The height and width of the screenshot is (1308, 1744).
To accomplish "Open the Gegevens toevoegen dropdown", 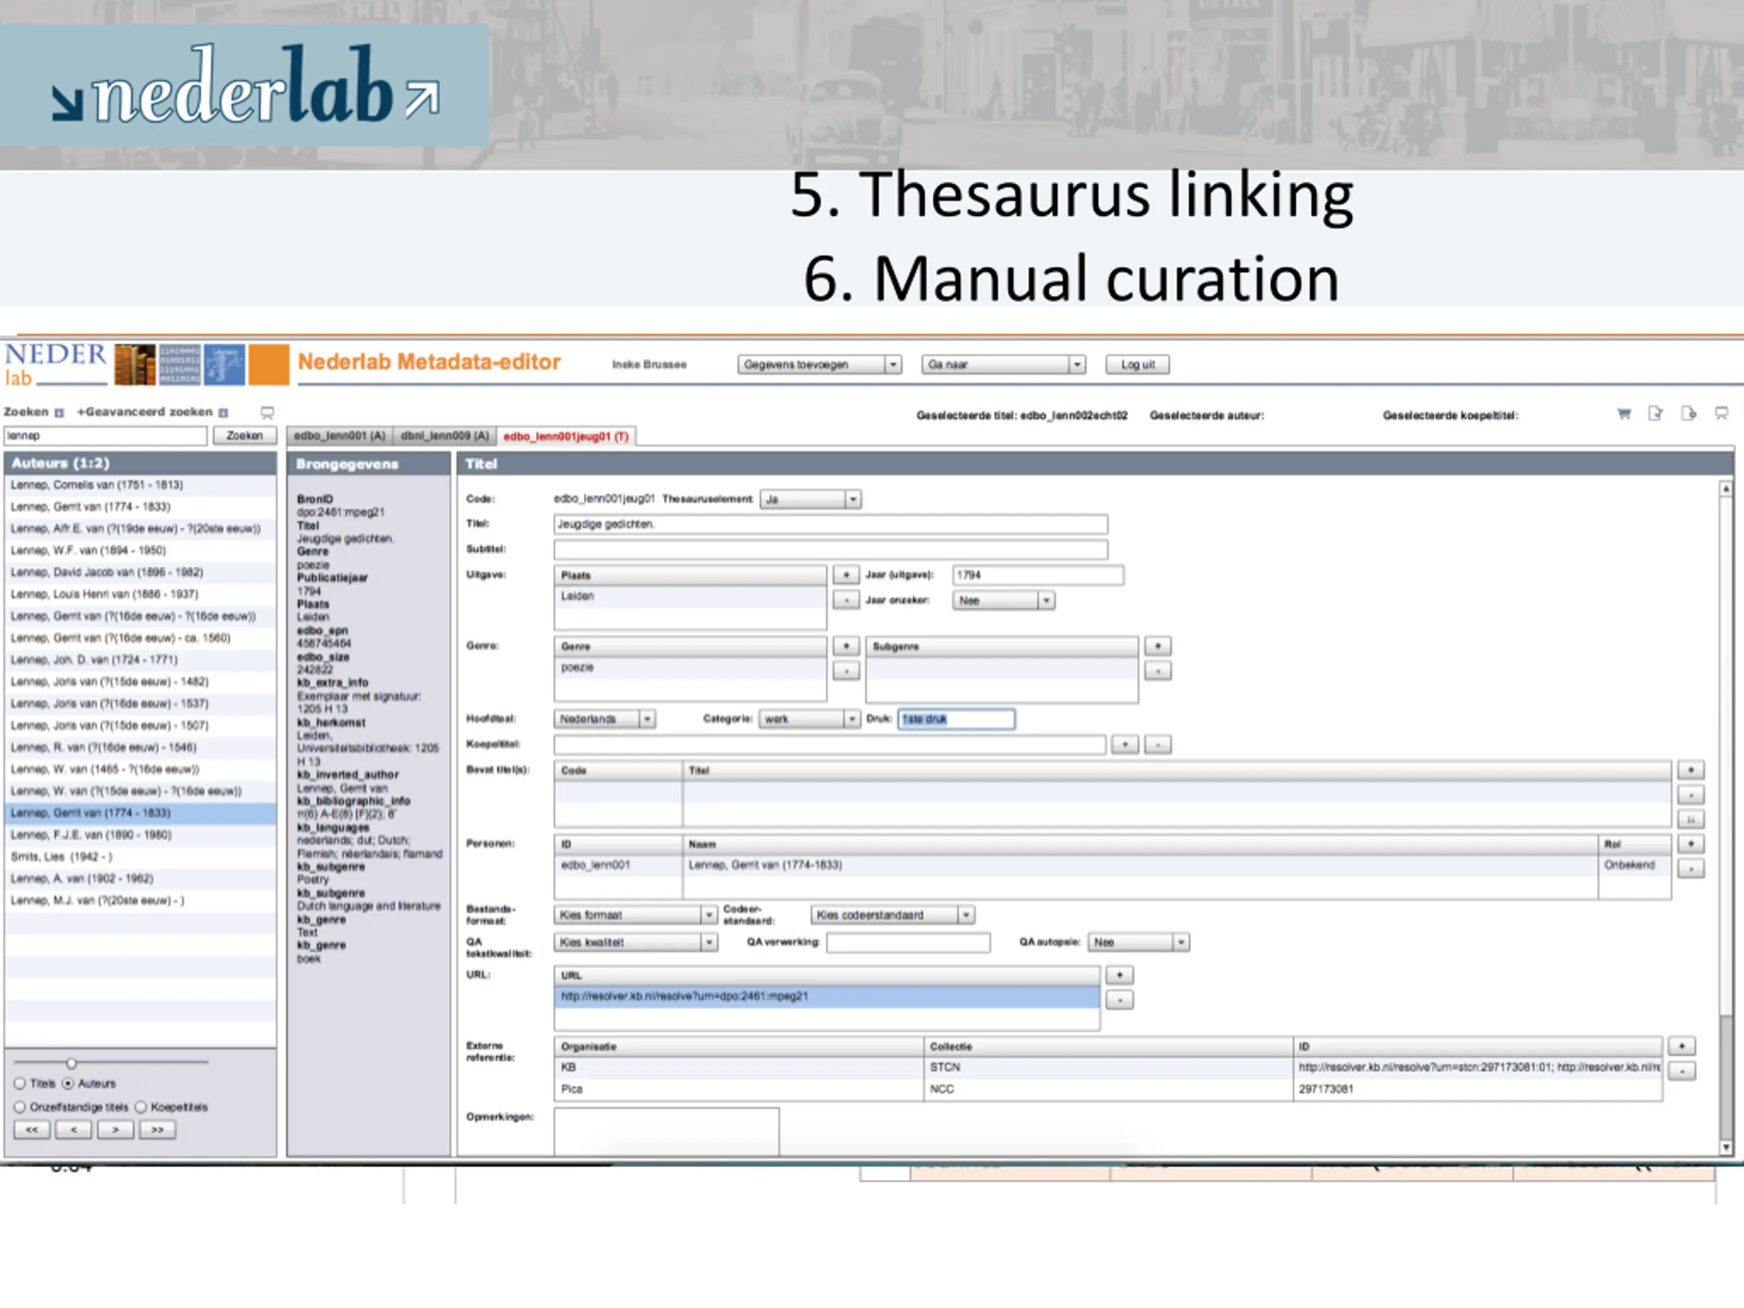I will (x=819, y=364).
